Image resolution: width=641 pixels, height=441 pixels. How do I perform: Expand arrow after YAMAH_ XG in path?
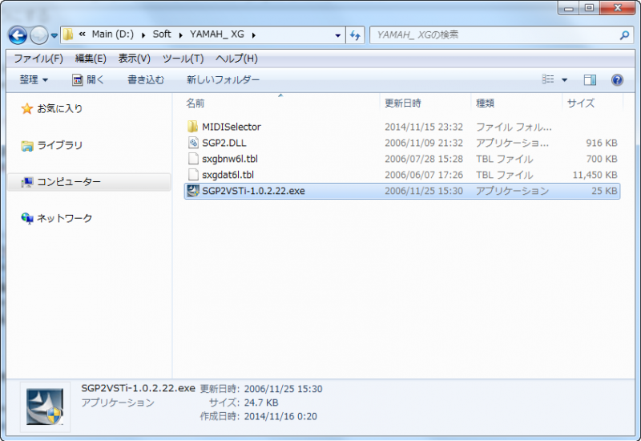tap(253, 35)
